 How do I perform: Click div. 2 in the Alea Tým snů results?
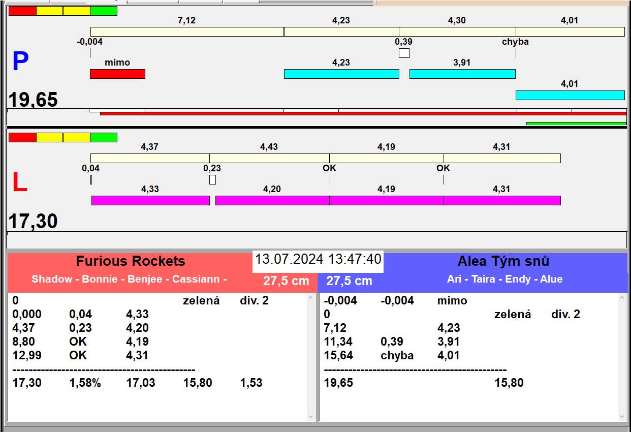(x=565, y=314)
